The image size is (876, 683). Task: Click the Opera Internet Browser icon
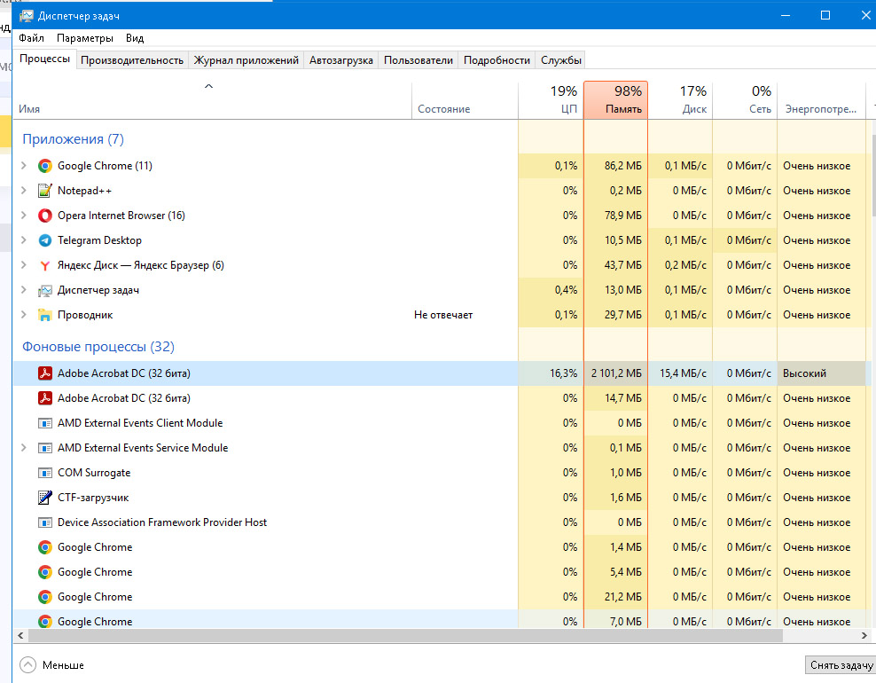44,216
